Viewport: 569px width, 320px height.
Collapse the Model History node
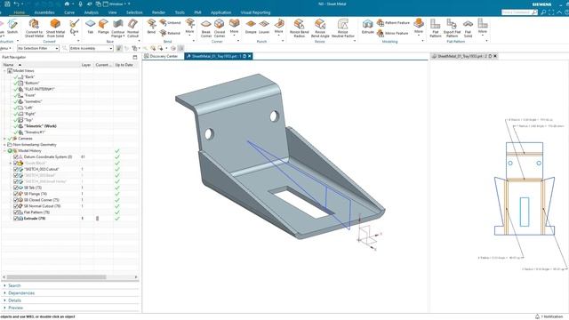click(x=4, y=150)
